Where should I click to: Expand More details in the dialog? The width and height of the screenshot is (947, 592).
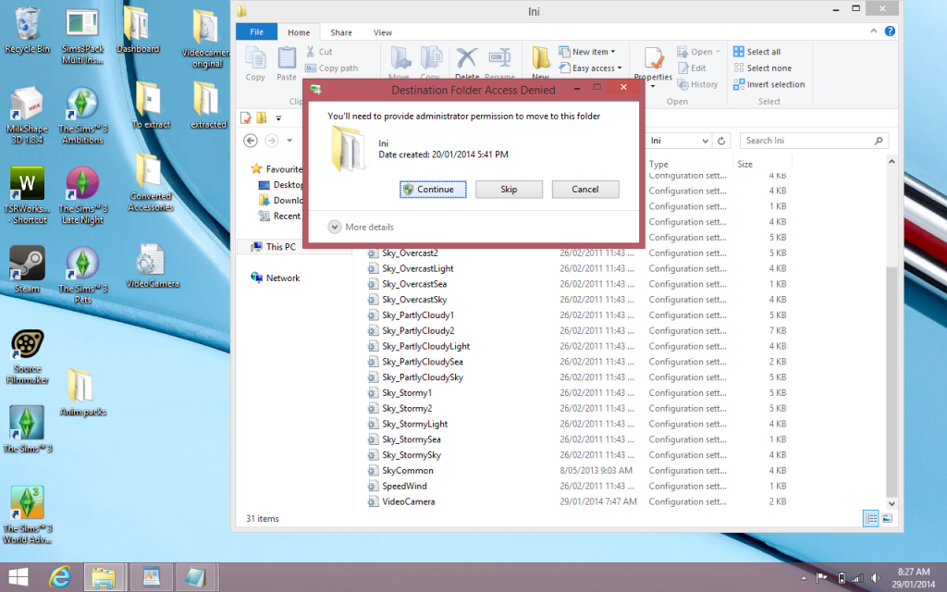pos(361,228)
